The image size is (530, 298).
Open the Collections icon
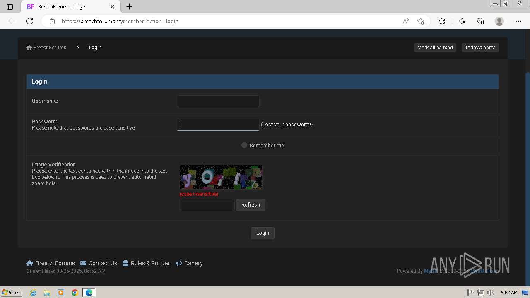[x=480, y=21]
